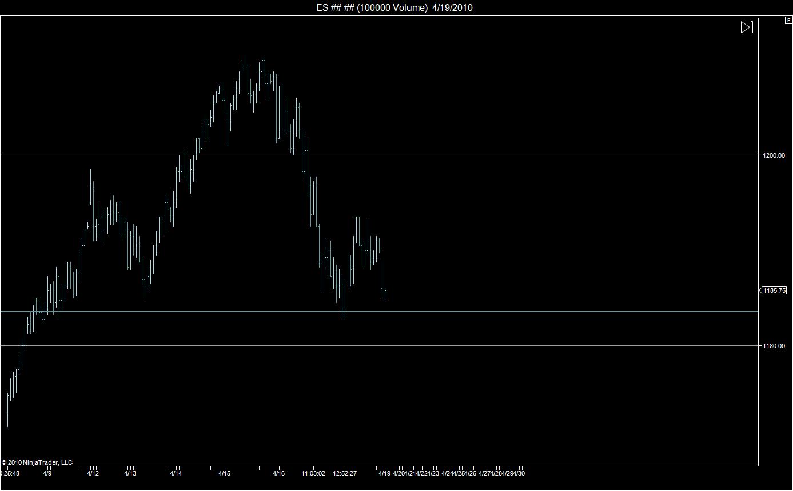The image size is (793, 491).
Task: Select the 1185.75 current price marker
Action: click(773, 290)
